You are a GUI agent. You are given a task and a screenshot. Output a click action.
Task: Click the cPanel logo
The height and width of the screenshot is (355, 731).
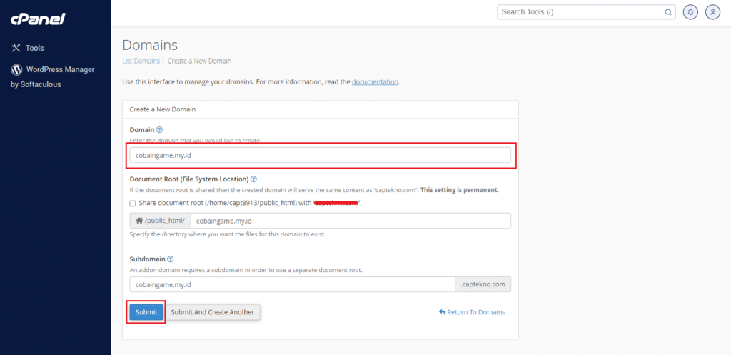coord(38,19)
